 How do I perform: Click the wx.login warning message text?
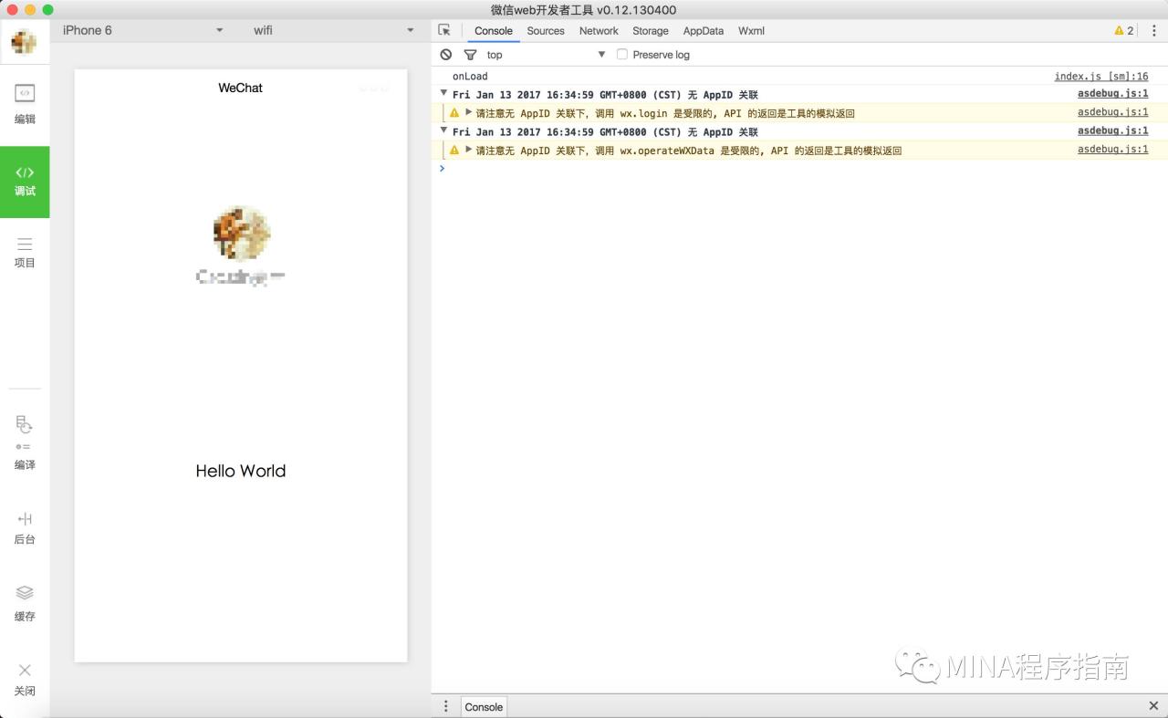[665, 113]
